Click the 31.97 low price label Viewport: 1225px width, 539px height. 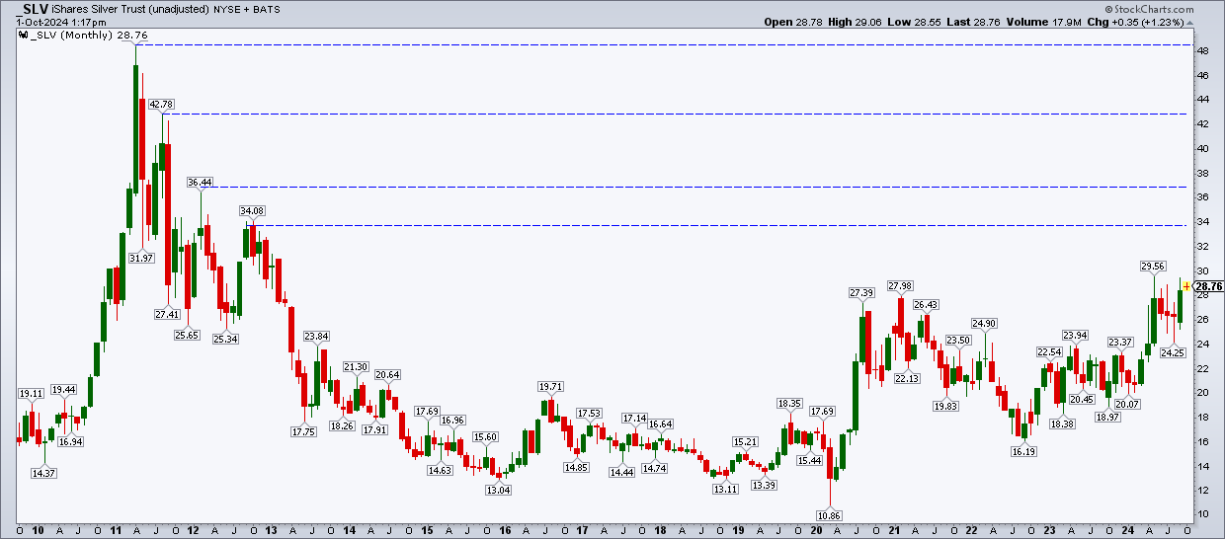tap(142, 258)
